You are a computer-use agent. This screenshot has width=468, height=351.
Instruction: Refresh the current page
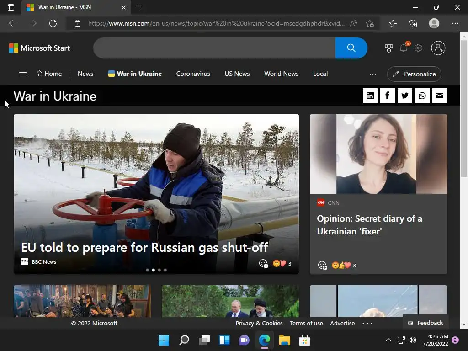[x=53, y=23]
